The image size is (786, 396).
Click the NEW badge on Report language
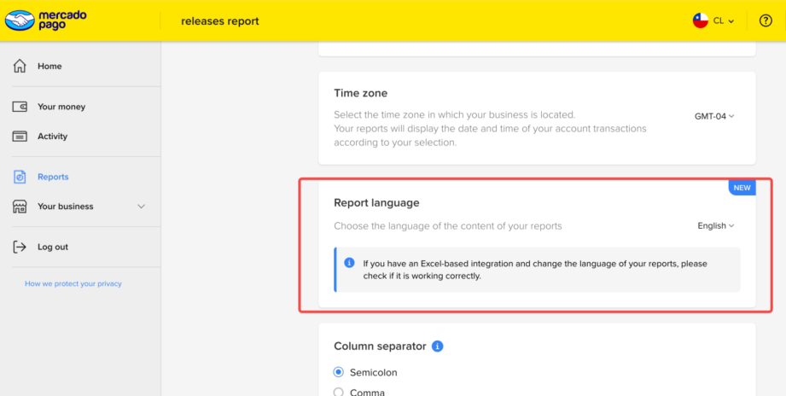click(742, 188)
